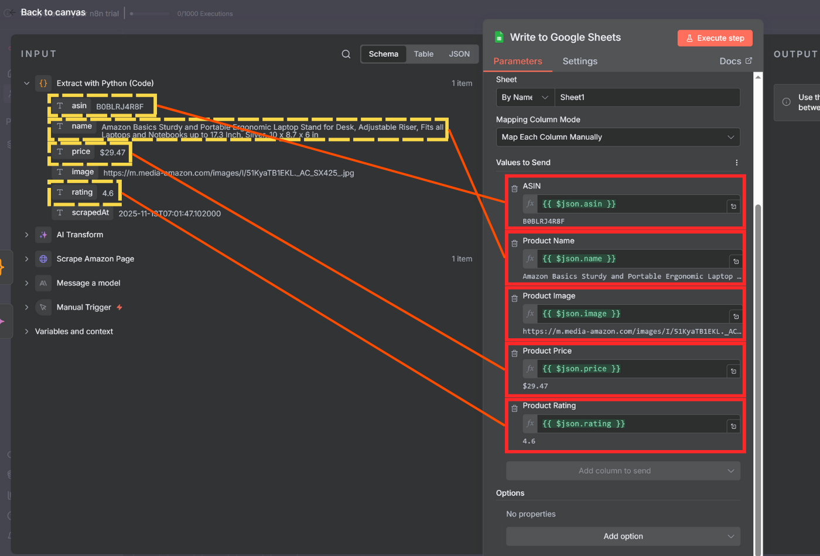This screenshot has height=556, width=820.
Task: Switch to the Settings tab
Action: pos(579,61)
